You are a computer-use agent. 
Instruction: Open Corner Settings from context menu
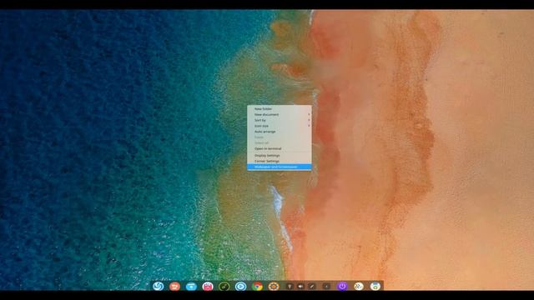point(280,161)
